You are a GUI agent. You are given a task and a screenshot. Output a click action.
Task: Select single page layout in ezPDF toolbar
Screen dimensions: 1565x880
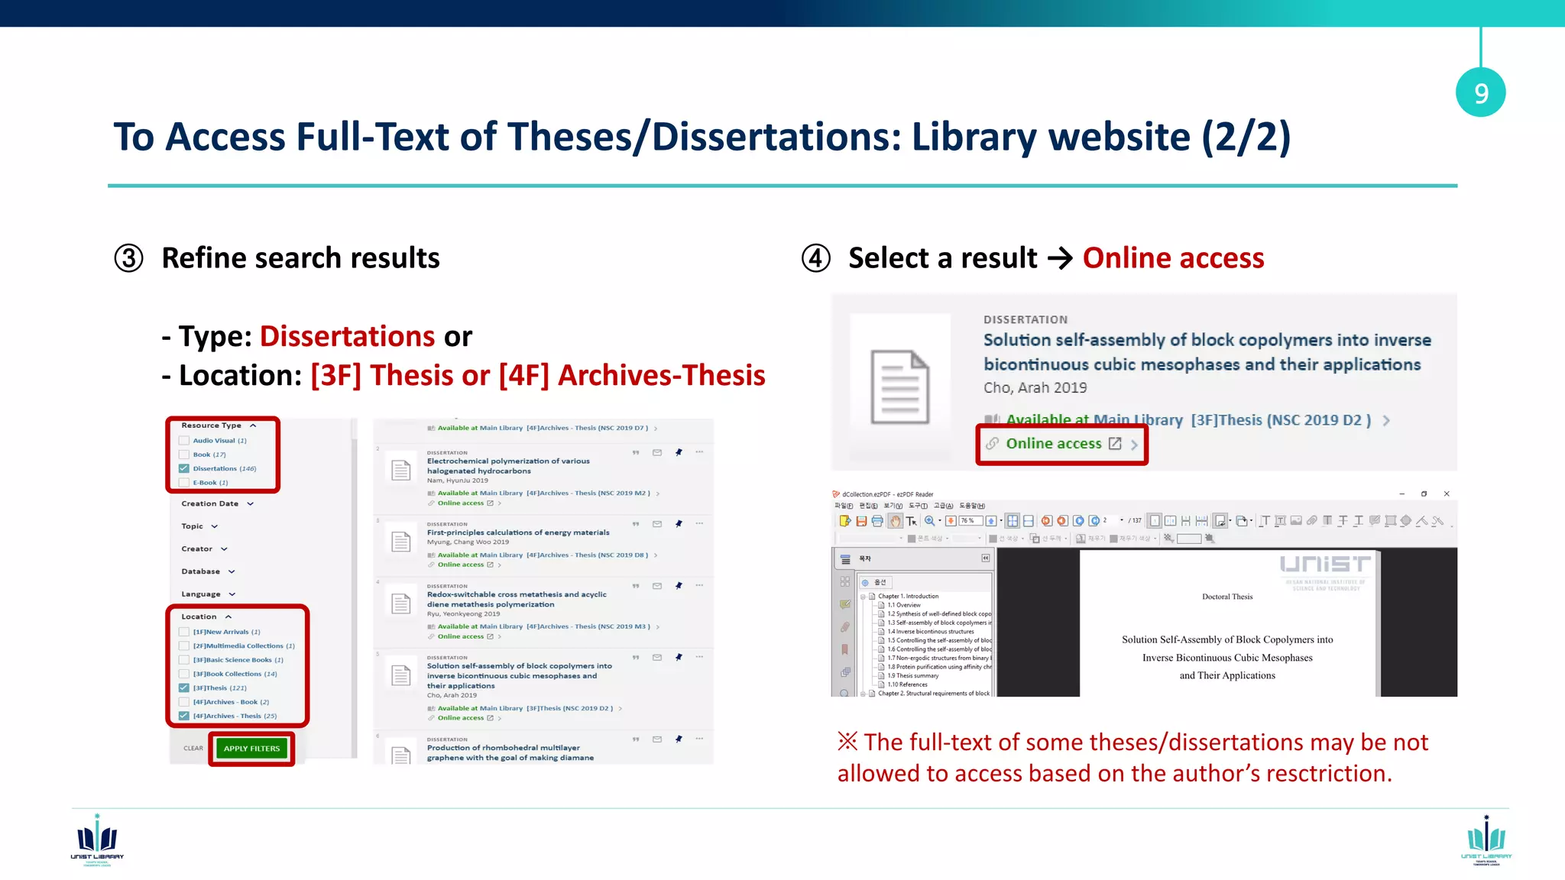pos(1154,521)
